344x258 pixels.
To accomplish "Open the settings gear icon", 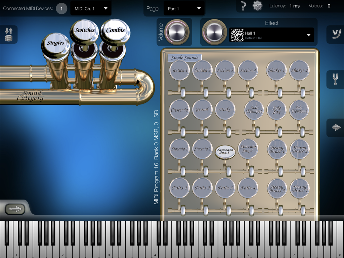I will click(x=257, y=6).
